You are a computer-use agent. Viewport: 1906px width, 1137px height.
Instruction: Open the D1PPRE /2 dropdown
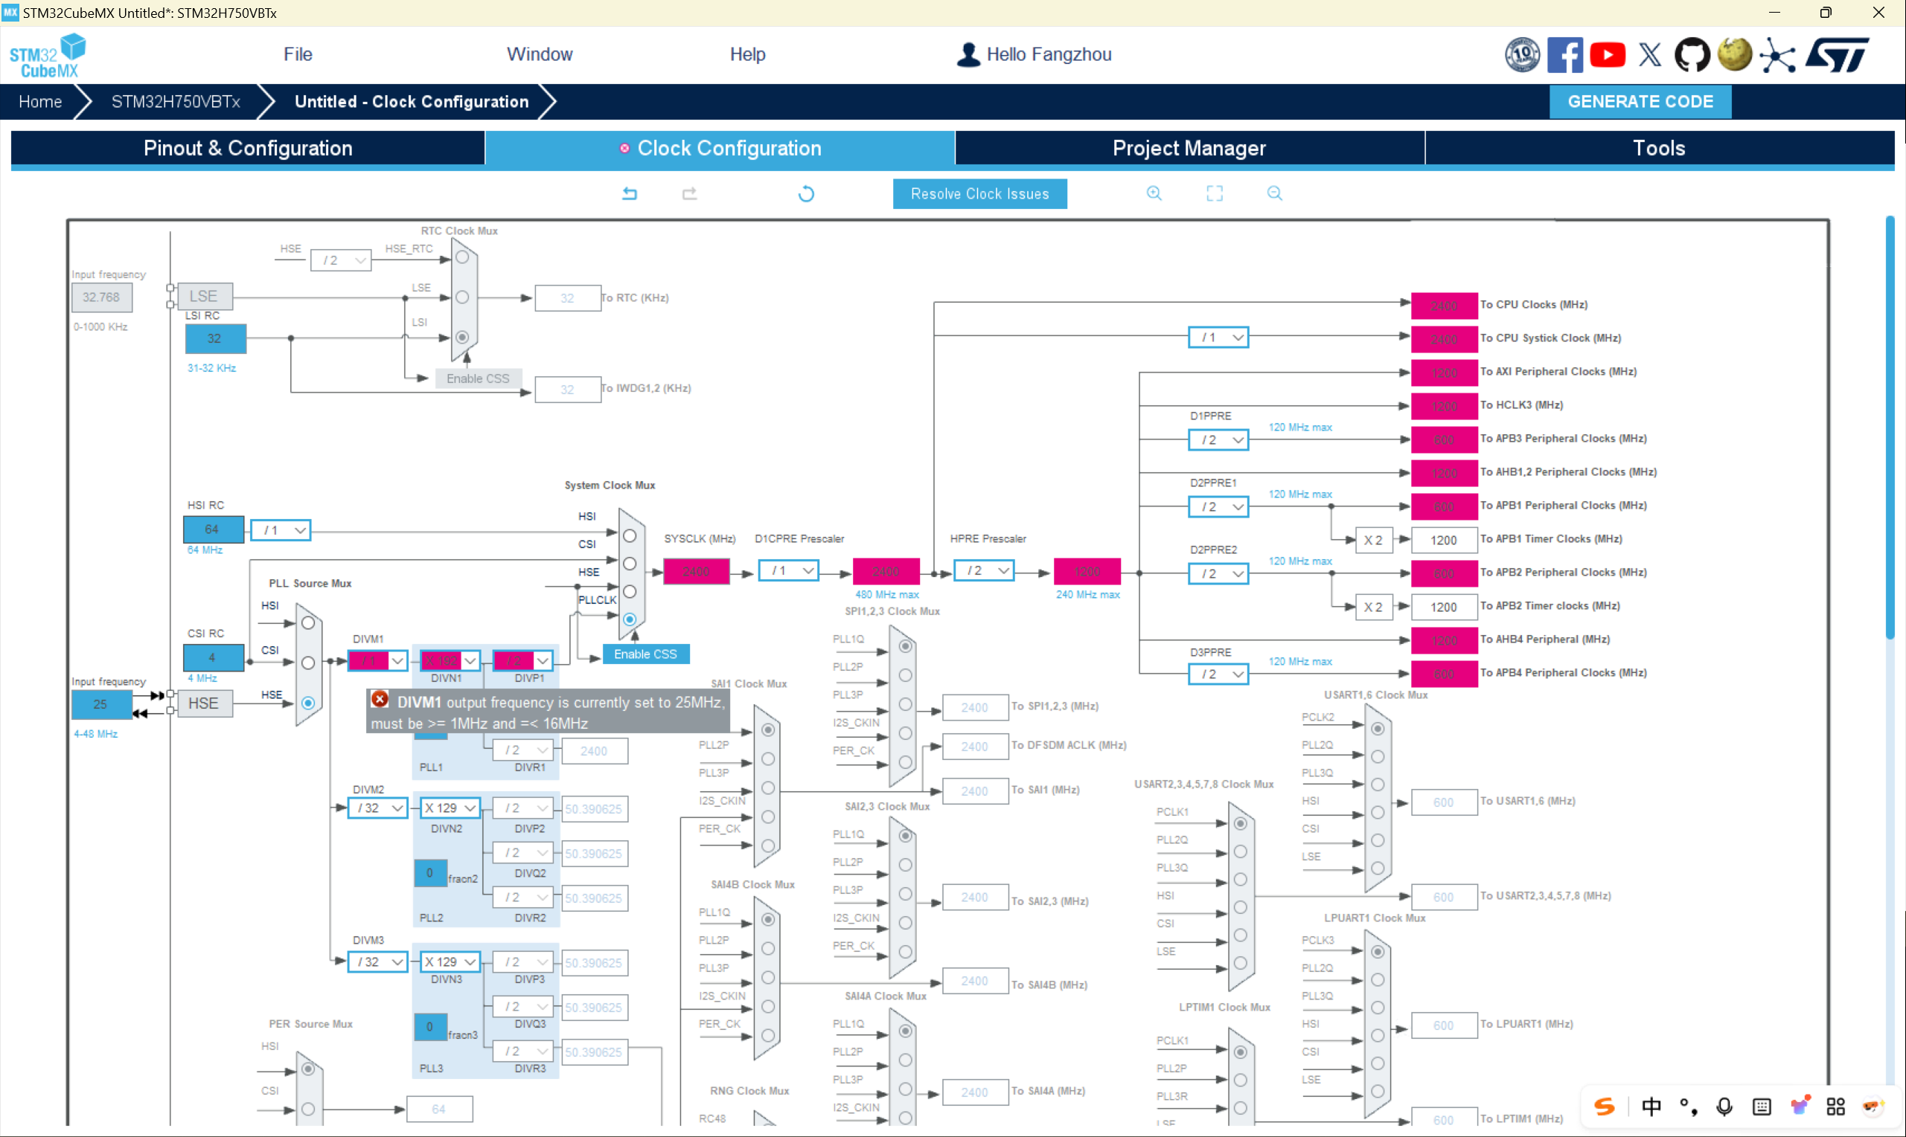coord(1237,439)
